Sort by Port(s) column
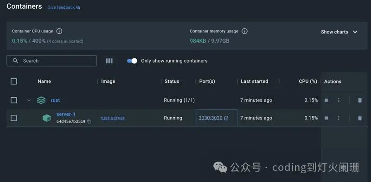Viewport: 371px width, 182px height. coord(207,82)
